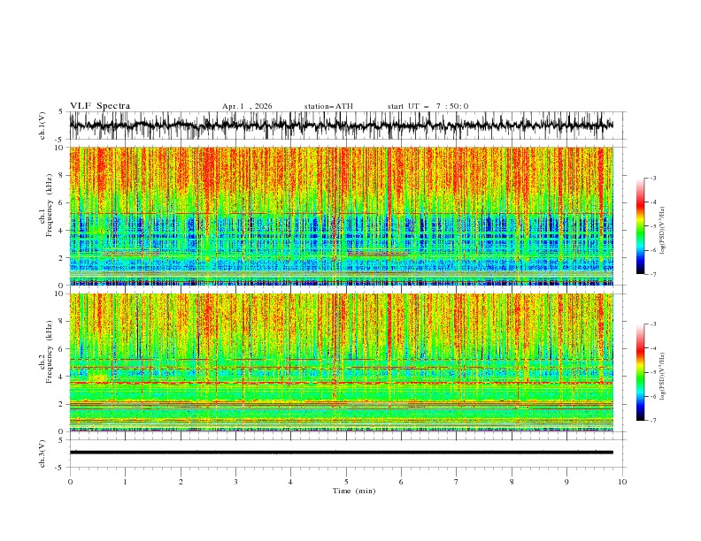Click the date 'Apr. 1 , 2026'

tap(247, 106)
